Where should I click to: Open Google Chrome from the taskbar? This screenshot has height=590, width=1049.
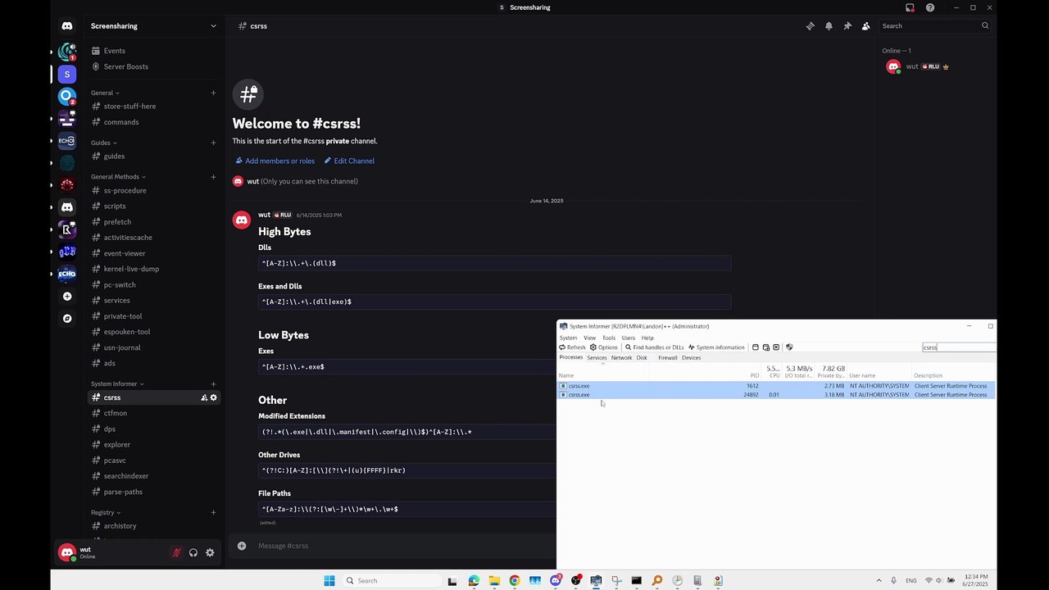tap(515, 581)
